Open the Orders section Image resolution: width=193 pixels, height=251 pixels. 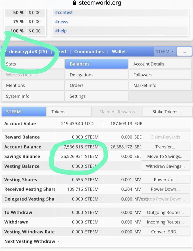97,85
